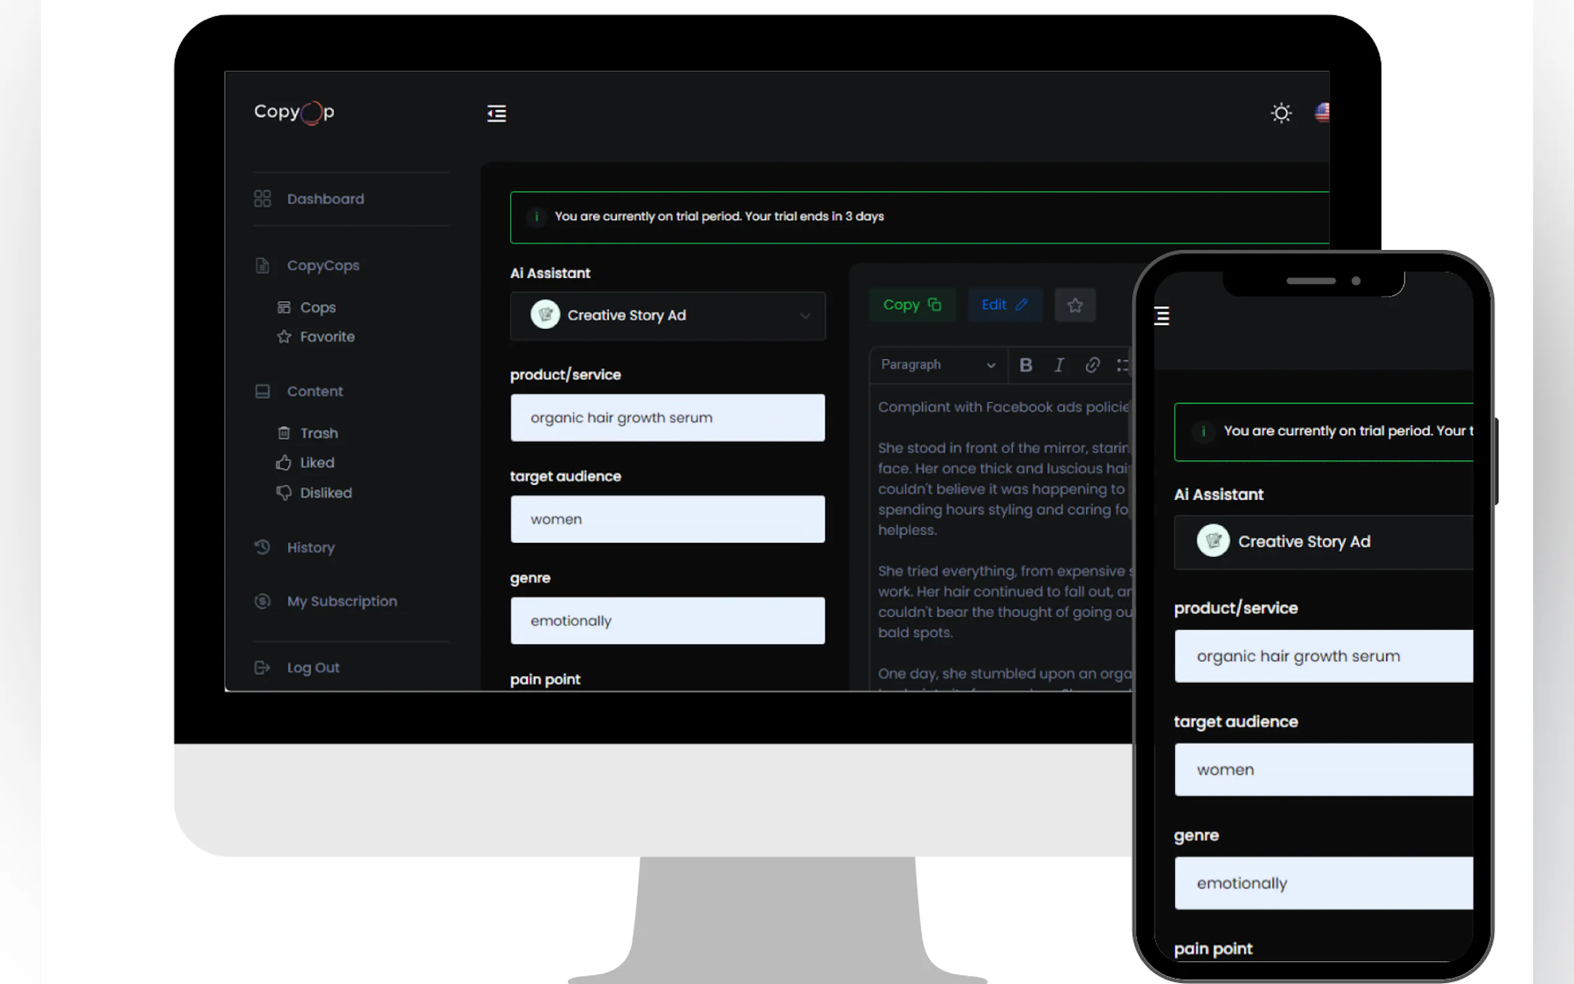Open the Paragraph style dropdown
Image resolution: width=1574 pixels, height=984 pixels.
coord(937,365)
